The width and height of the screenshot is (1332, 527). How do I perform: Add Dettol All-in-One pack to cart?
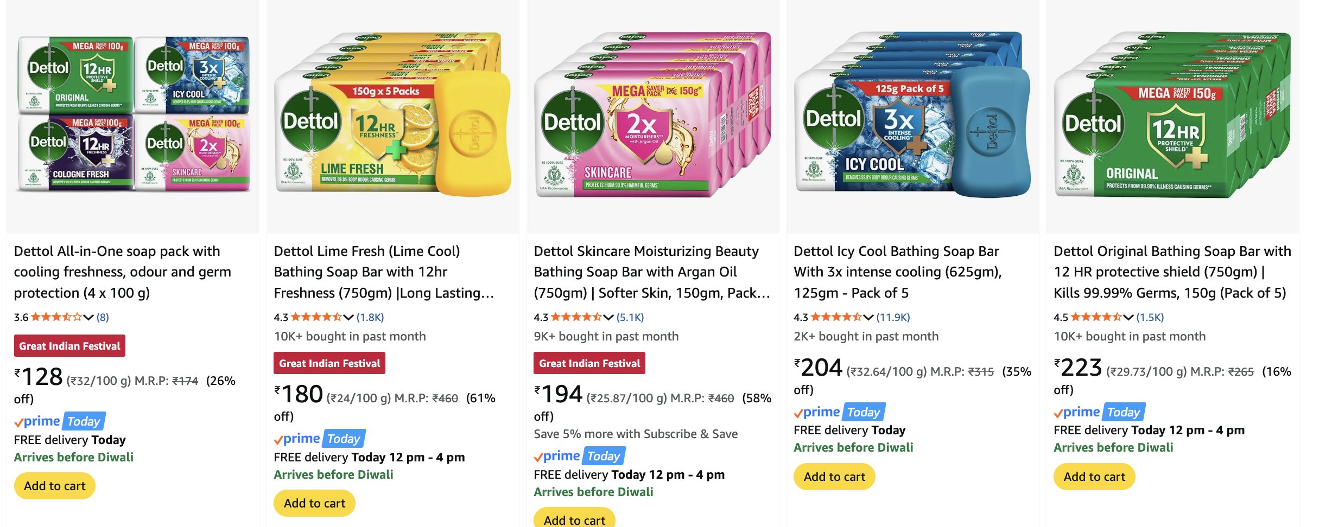tap(55, 486)
